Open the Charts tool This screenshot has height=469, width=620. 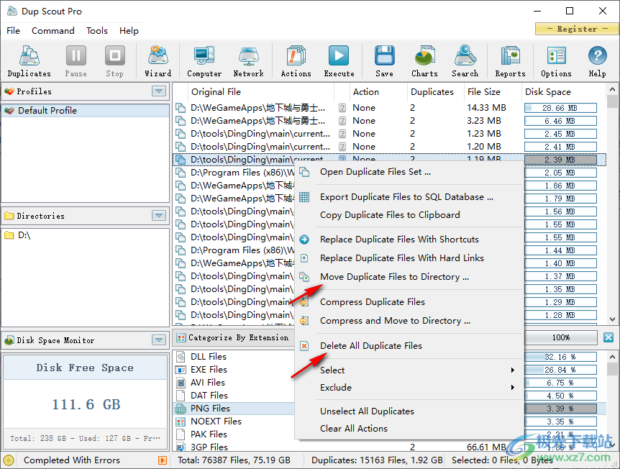click(x=424, y=61)
